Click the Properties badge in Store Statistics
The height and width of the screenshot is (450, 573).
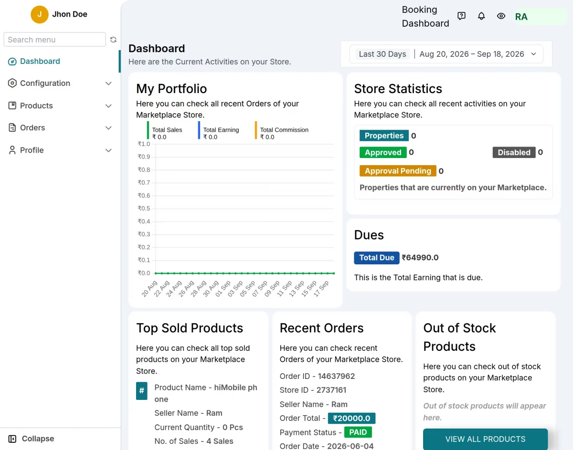(x=384, y=136)
